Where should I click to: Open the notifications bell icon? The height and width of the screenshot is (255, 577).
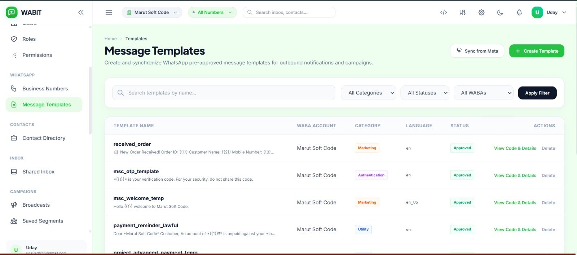tap(519, 12)
